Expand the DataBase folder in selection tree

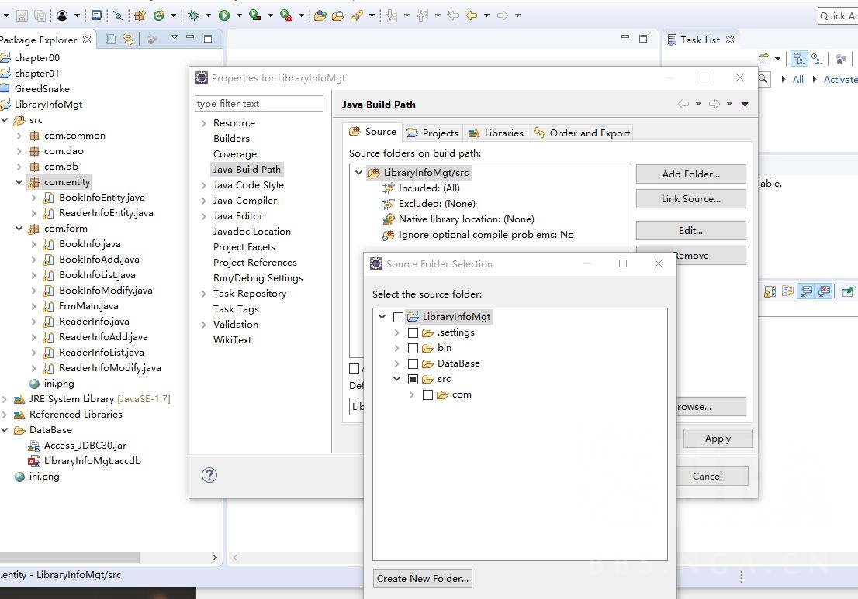(396, 363)
